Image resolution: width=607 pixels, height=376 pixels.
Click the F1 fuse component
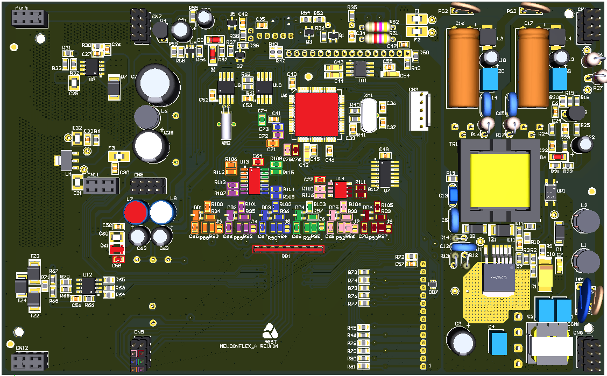[417, 19]
